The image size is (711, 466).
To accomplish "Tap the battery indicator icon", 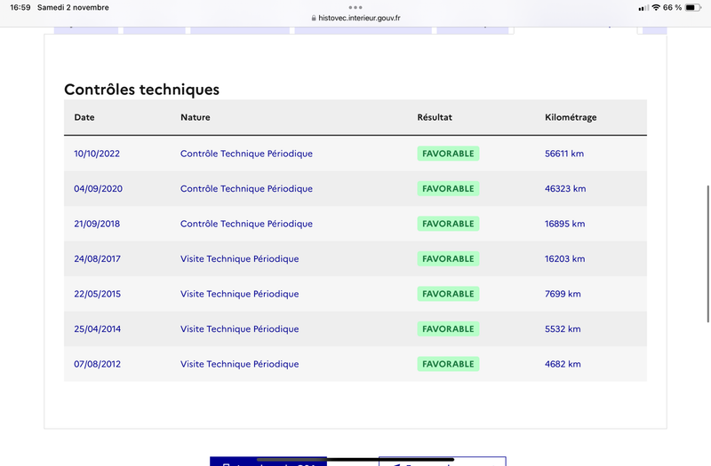I will (x=693, y=8).
